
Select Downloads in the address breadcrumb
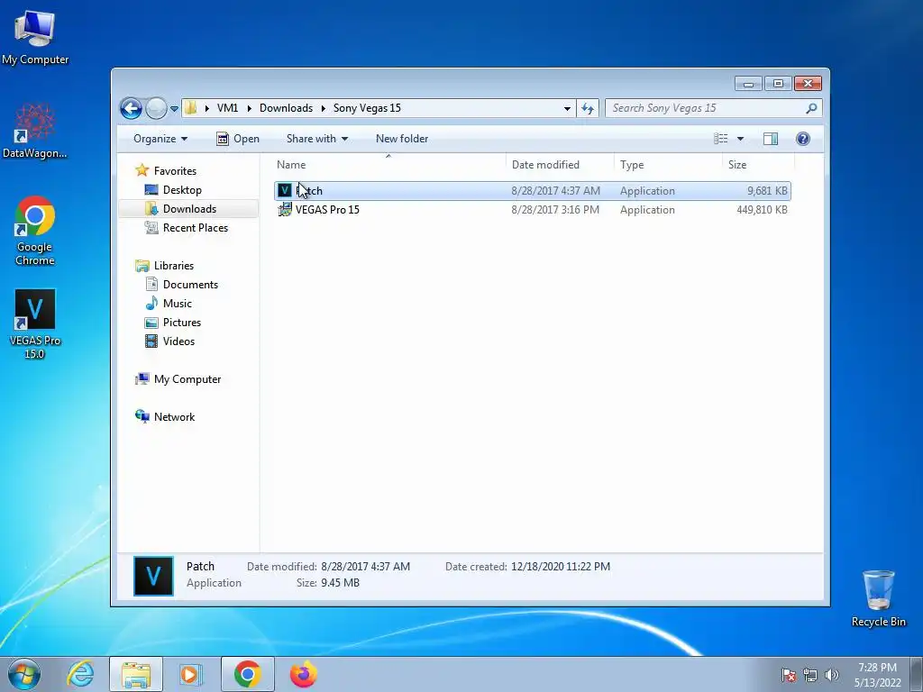pos(286,108)
